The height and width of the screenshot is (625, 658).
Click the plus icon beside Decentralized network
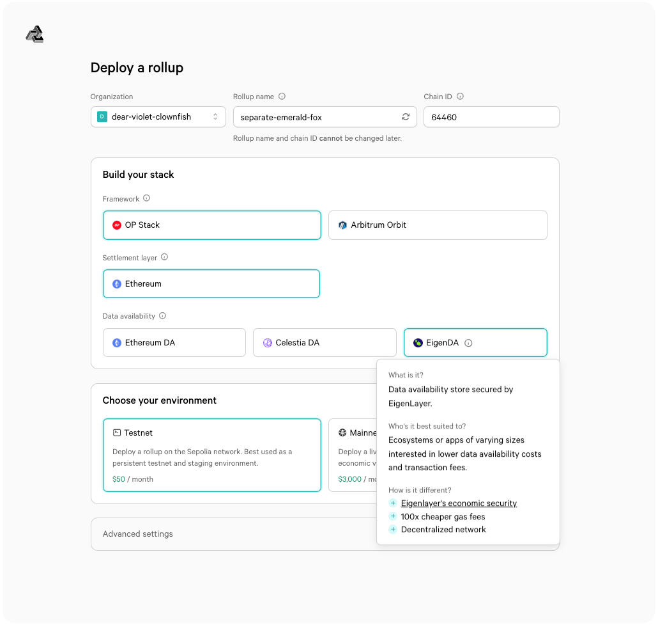tap(394, 529)
